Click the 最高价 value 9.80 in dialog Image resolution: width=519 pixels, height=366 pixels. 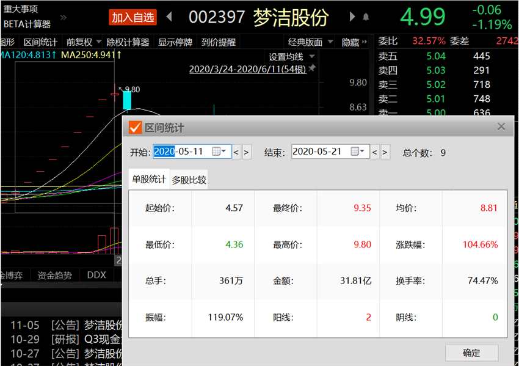pos(363,244)
